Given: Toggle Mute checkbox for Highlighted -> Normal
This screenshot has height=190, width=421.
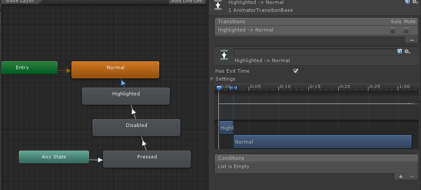Looking at the screenshot, I should tap(406, 31).
